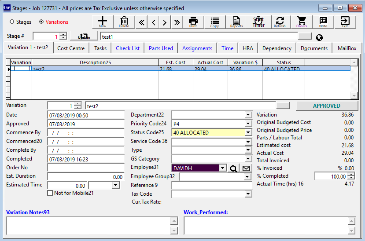Expand the Department dropdown list

point(248,115)
